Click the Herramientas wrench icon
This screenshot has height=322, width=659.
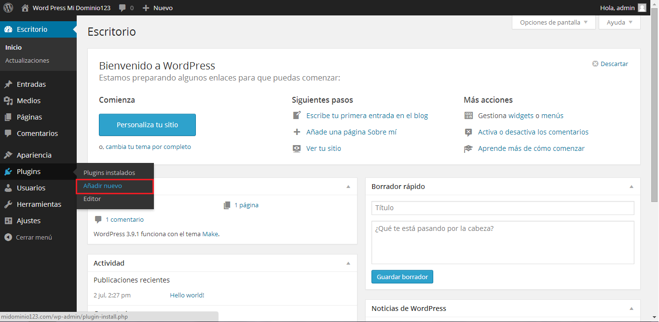8,204
